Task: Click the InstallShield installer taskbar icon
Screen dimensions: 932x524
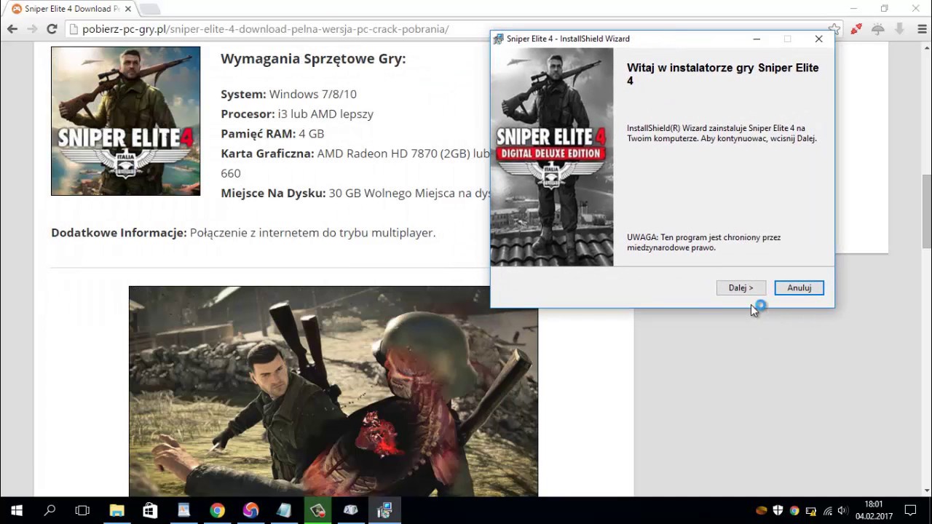Action: [x=384, y=510]
